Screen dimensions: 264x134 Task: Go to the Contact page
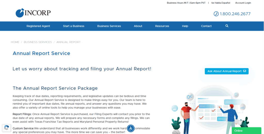tap(206, 26)
